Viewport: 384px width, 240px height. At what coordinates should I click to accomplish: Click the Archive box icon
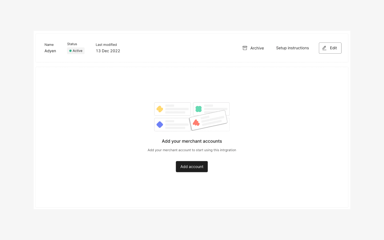point(245,48)
